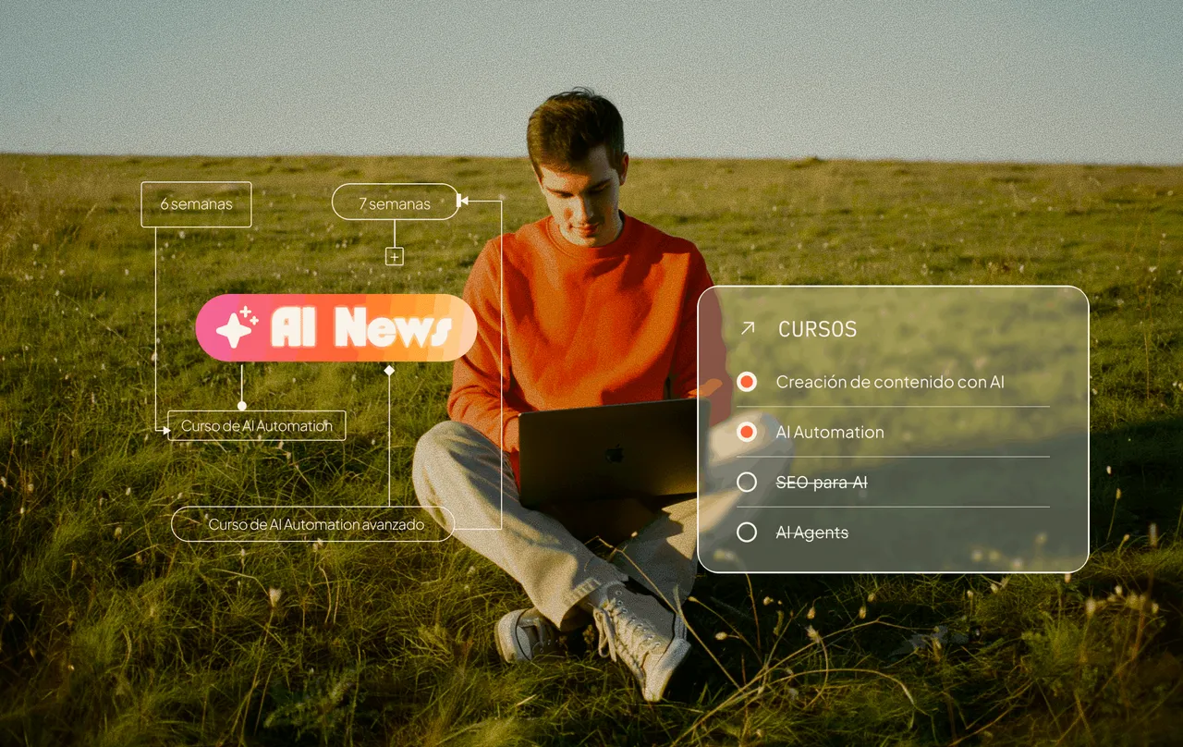Click the '7 semanas' pill

click(x=395, y=202)
